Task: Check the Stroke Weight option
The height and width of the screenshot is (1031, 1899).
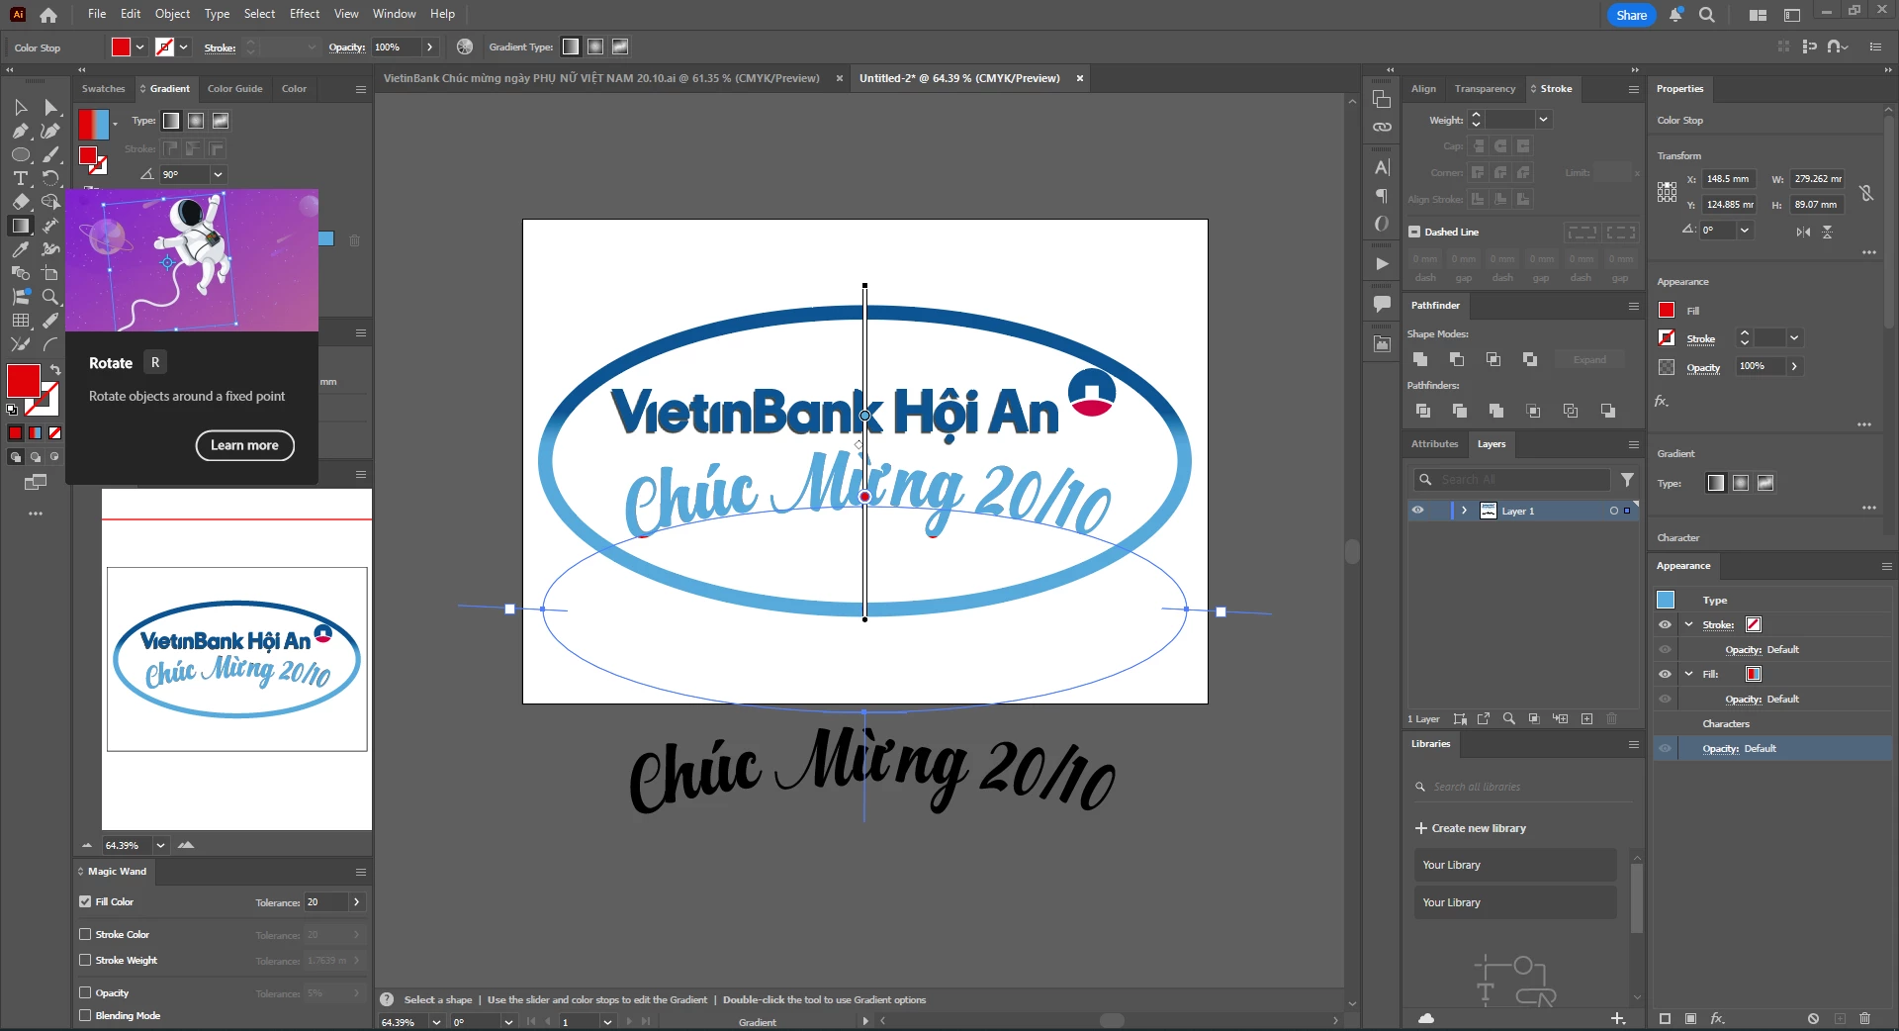Action: [x=85, y=960]
